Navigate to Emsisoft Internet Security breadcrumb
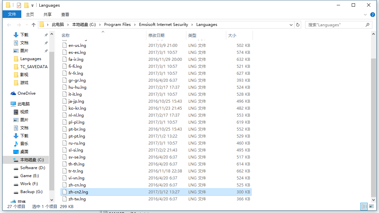Image resolution: width=379 pixels, height=213 pixels. click(x=163, y=25)
